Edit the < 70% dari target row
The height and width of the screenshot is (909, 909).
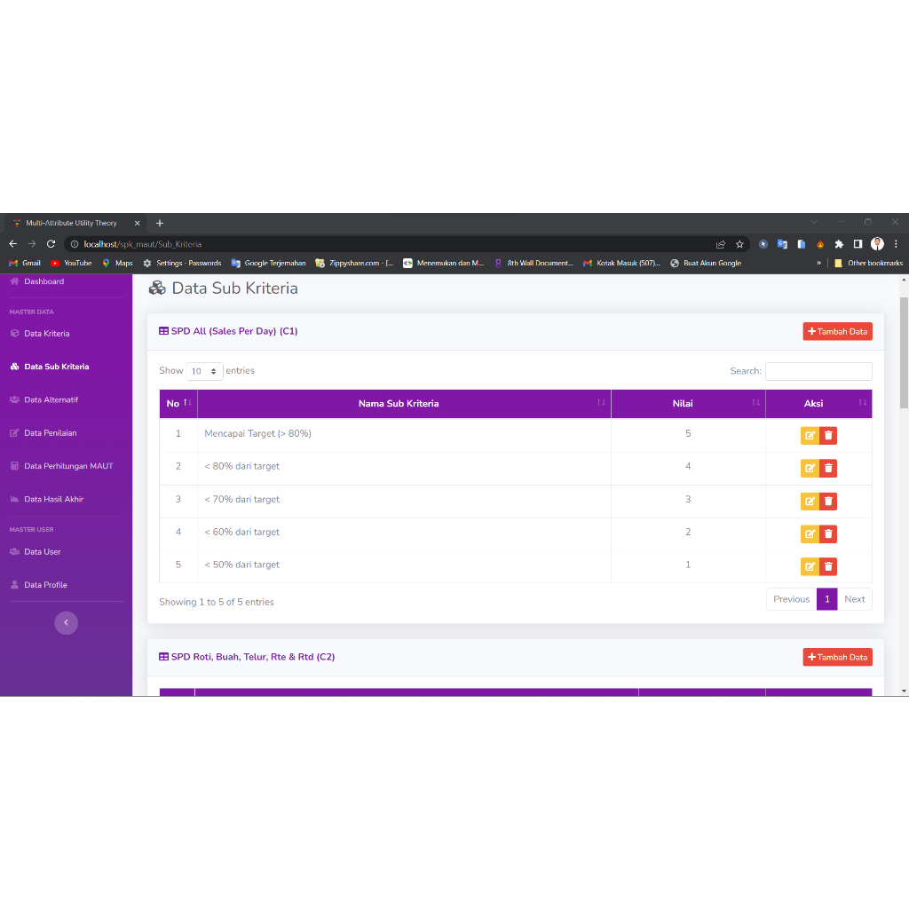coord(810,501)
